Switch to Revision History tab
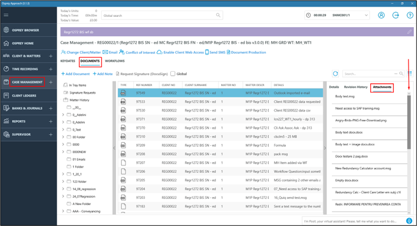The width and height of the screenshot is (417, 226). (x=356, y=87)
